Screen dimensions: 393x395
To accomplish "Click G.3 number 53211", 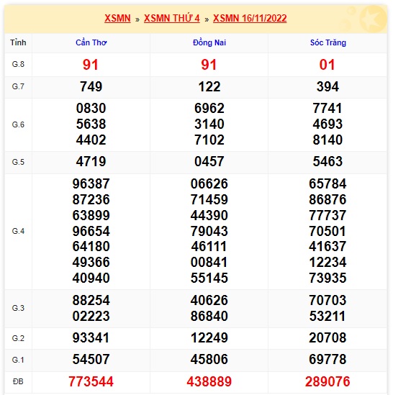I will [327, 316].
